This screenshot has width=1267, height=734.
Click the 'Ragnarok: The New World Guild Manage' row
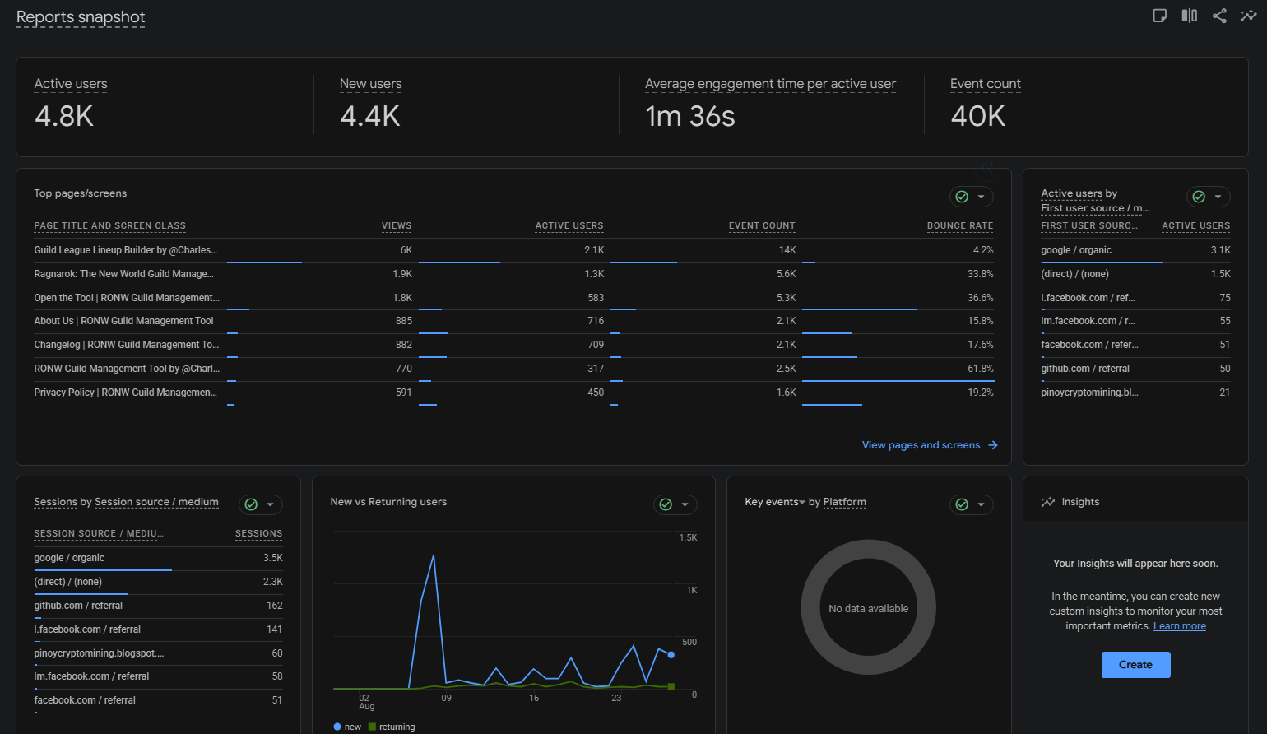click(x=513, y=274)
